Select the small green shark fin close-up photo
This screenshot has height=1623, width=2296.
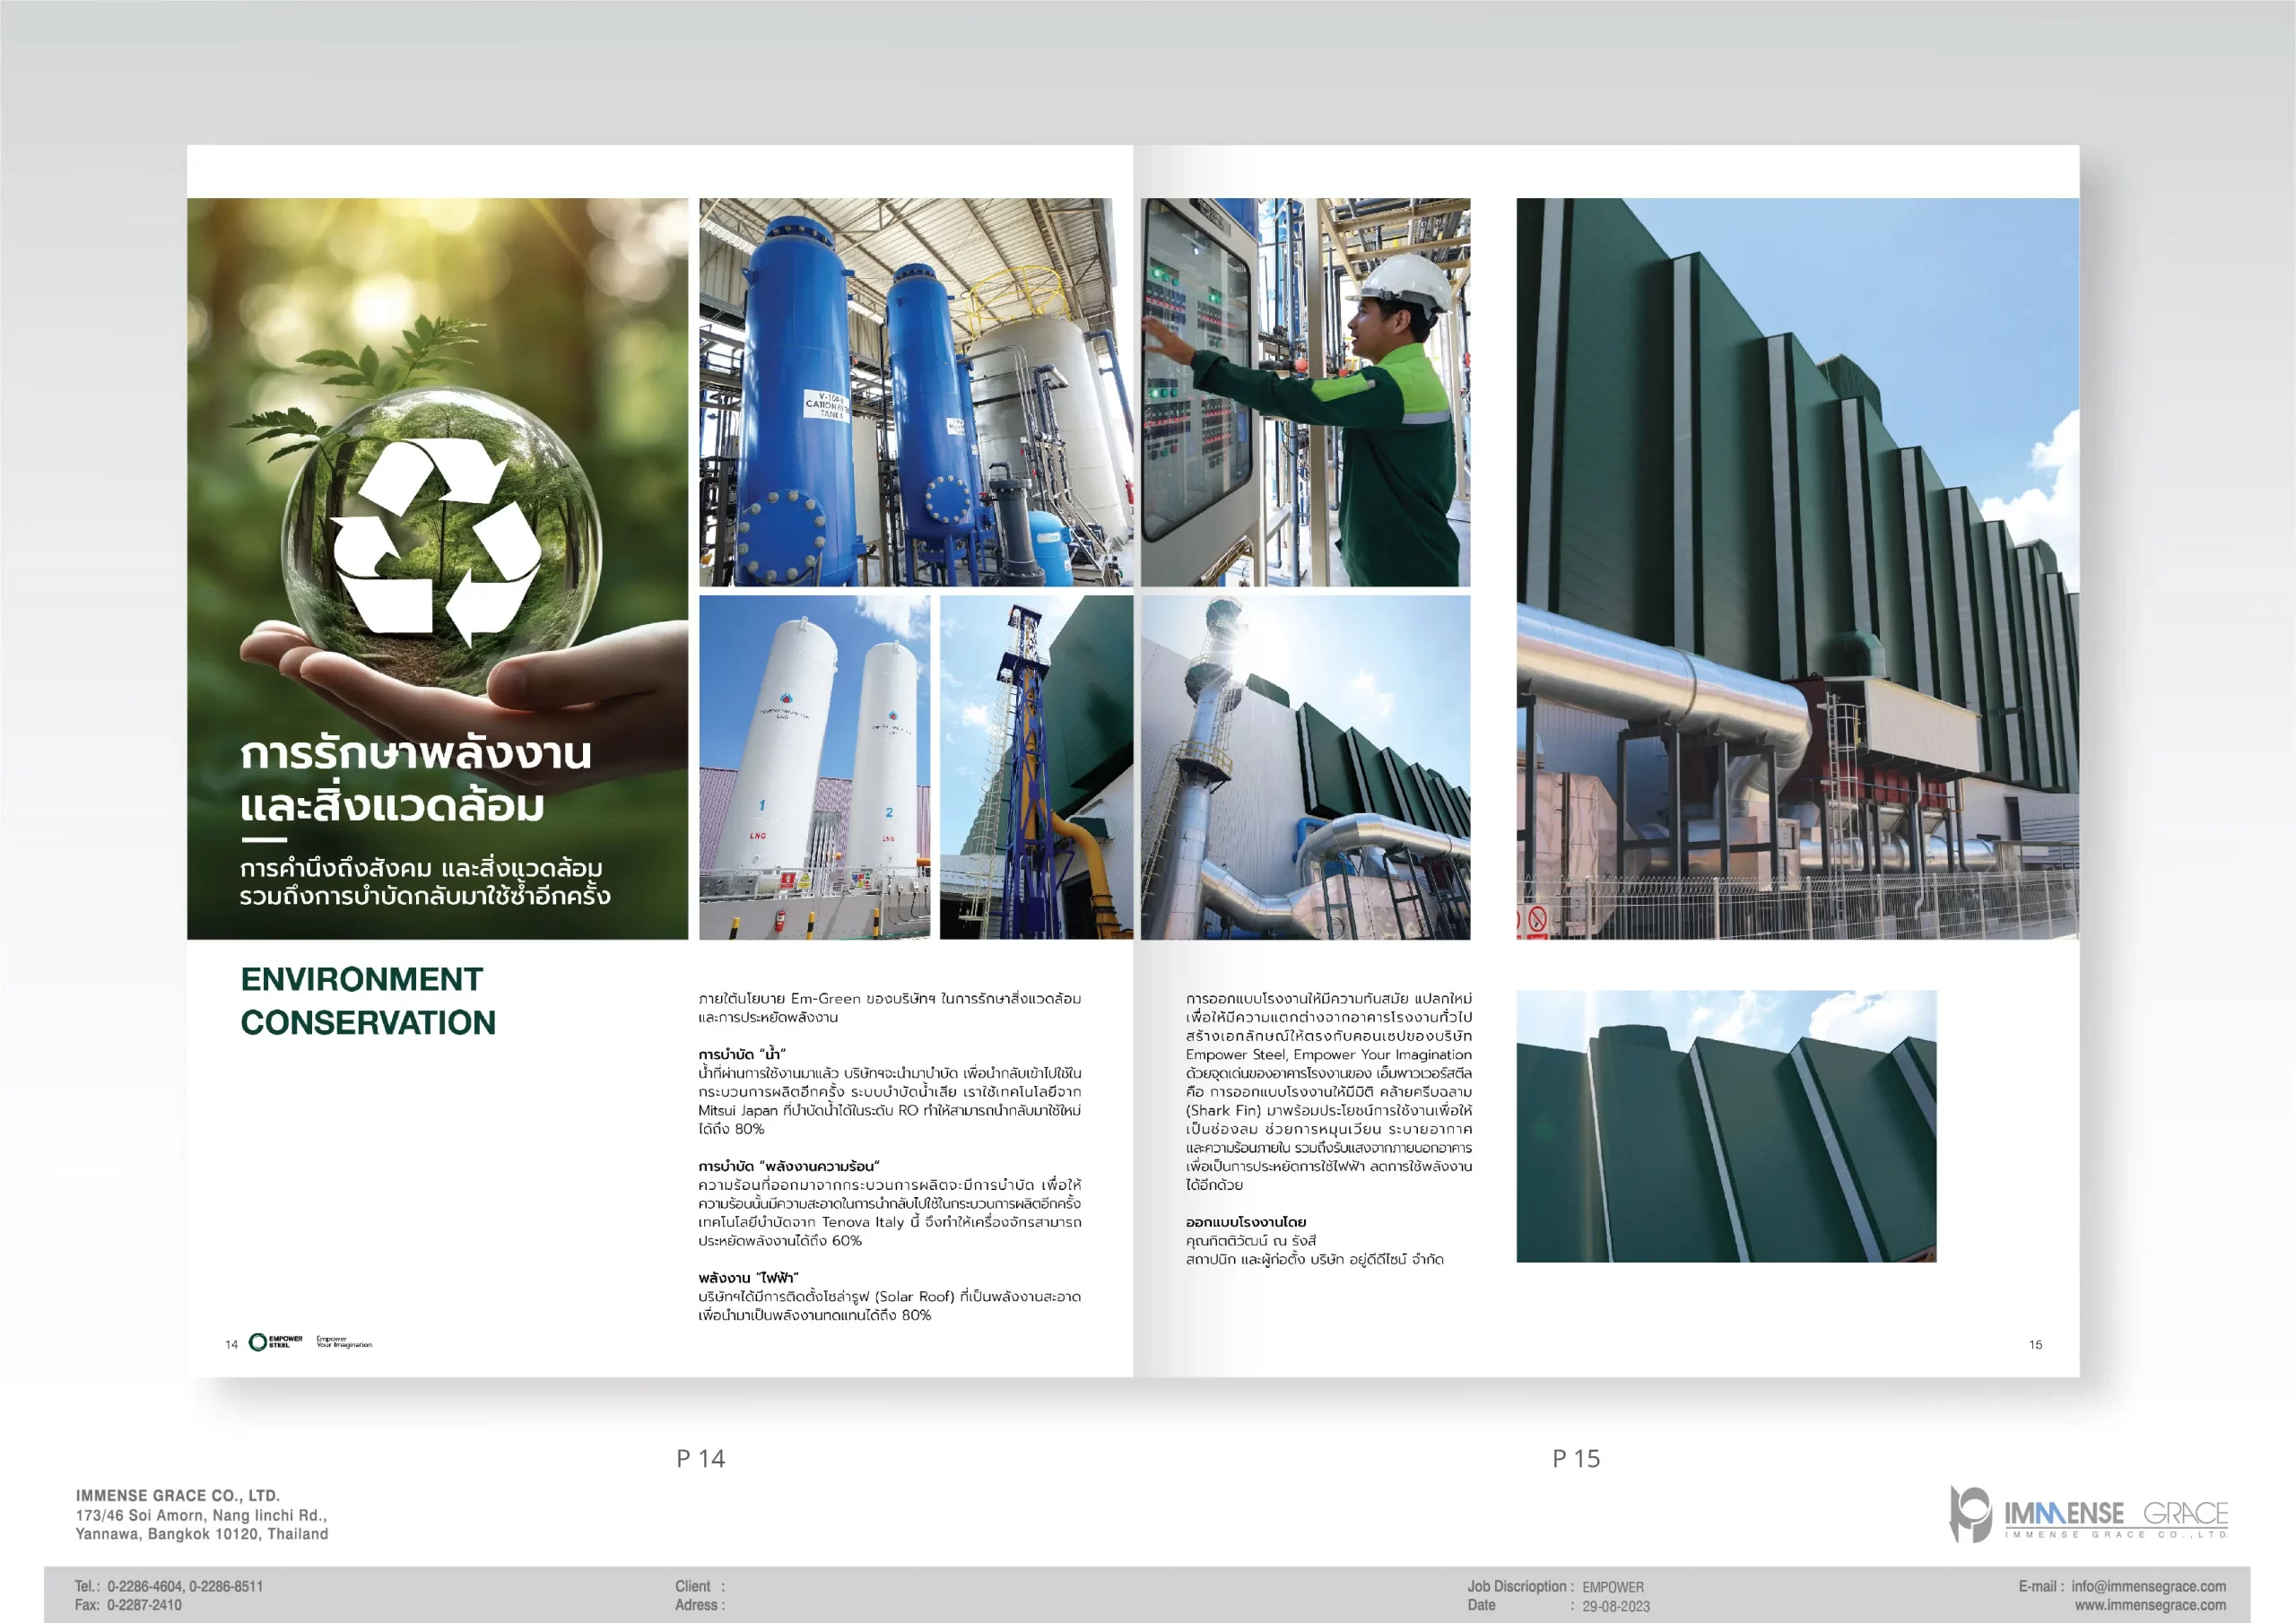tap(1725, 1126)
